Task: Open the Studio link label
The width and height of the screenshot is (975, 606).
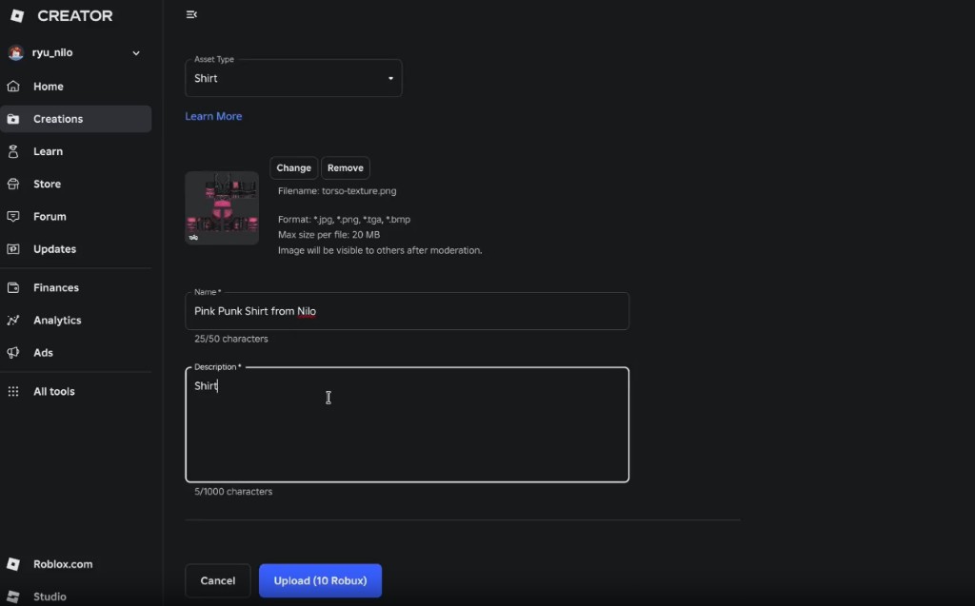Action: click(x=50, y=596)
